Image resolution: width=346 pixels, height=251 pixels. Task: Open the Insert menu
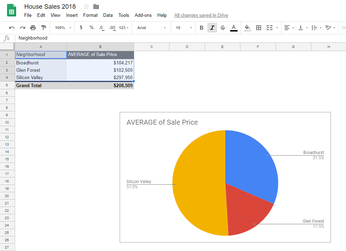(72, 15)
